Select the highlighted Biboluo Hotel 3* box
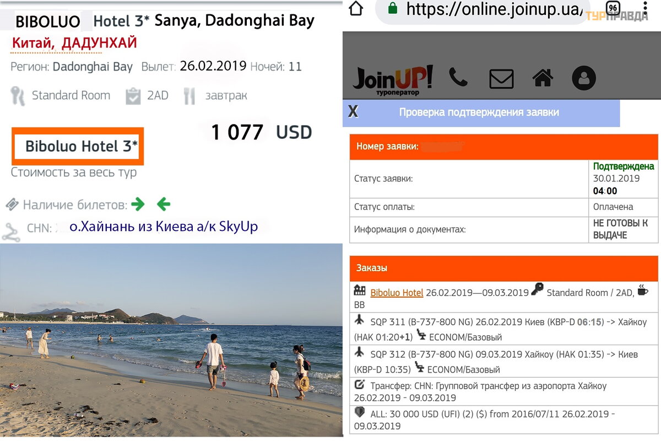 78,147
